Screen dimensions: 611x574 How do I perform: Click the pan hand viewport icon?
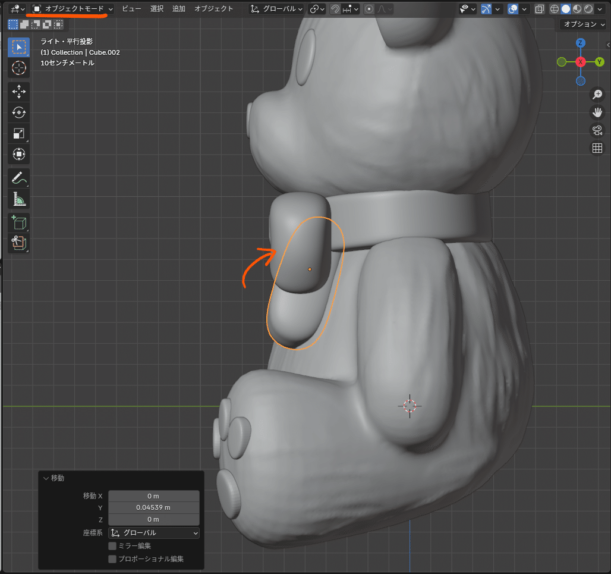[x=597, y=112]
